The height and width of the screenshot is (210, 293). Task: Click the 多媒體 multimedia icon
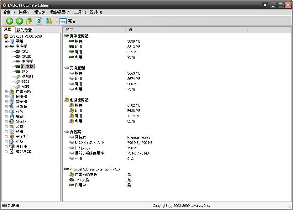coord(12,107)
